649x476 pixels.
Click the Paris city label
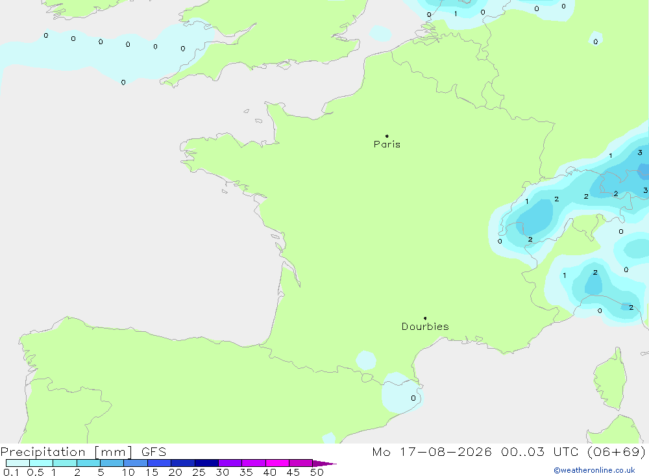click(387, 144)
